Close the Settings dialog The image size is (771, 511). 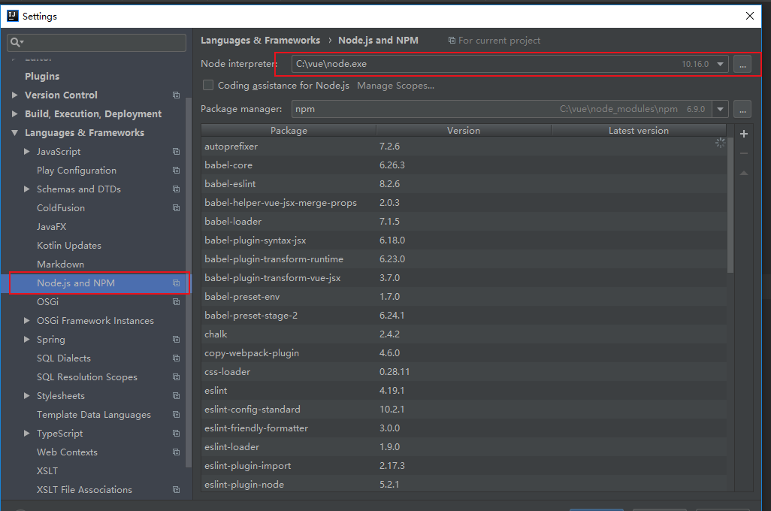pos(749,16)
